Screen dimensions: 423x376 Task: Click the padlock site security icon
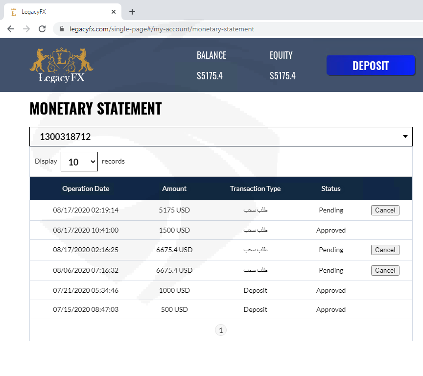coord(62,29)
